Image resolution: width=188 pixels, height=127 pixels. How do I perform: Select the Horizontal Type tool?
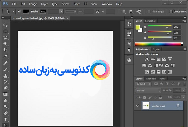[5, 119]
